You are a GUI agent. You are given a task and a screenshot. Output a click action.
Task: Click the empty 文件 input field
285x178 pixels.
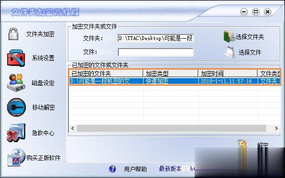pyautogui.click(x=155, y=52)
